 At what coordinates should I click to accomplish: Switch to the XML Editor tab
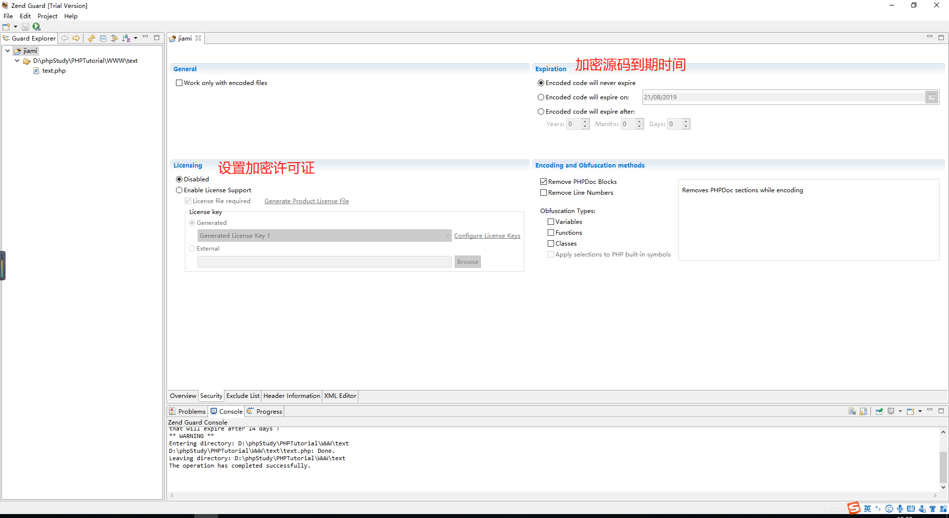point(340,396)
